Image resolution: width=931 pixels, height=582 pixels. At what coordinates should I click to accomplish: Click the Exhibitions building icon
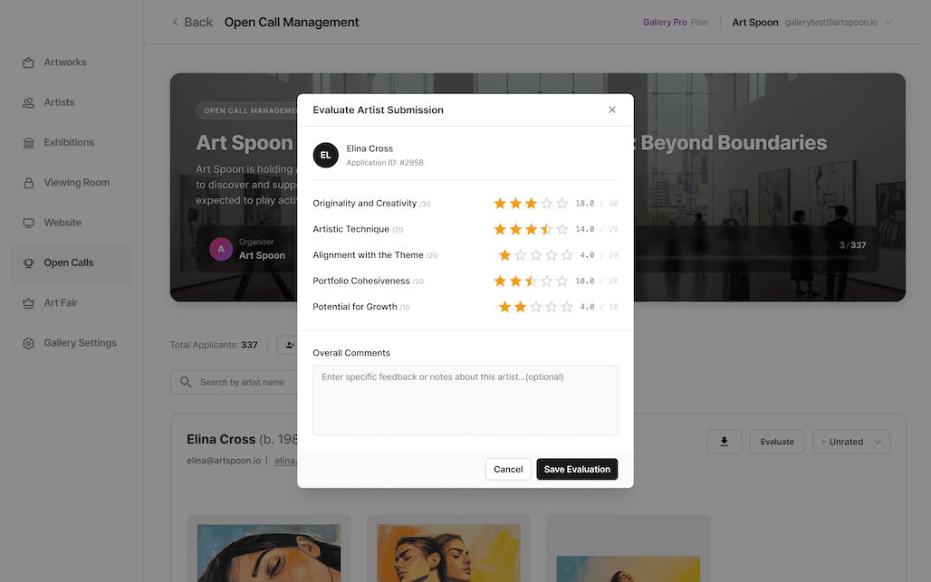28,143
